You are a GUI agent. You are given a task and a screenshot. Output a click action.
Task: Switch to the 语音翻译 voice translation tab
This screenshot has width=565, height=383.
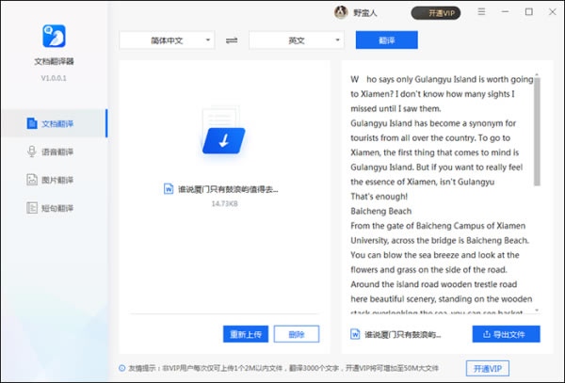pos(54,152)
